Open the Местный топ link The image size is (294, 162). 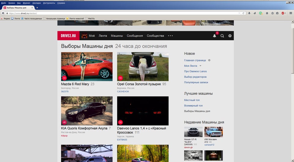point(192,100)
